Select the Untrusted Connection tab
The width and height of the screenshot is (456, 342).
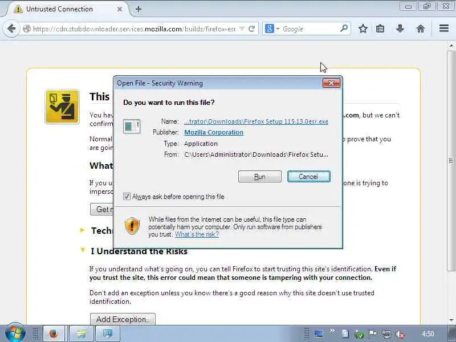point(68,9)
